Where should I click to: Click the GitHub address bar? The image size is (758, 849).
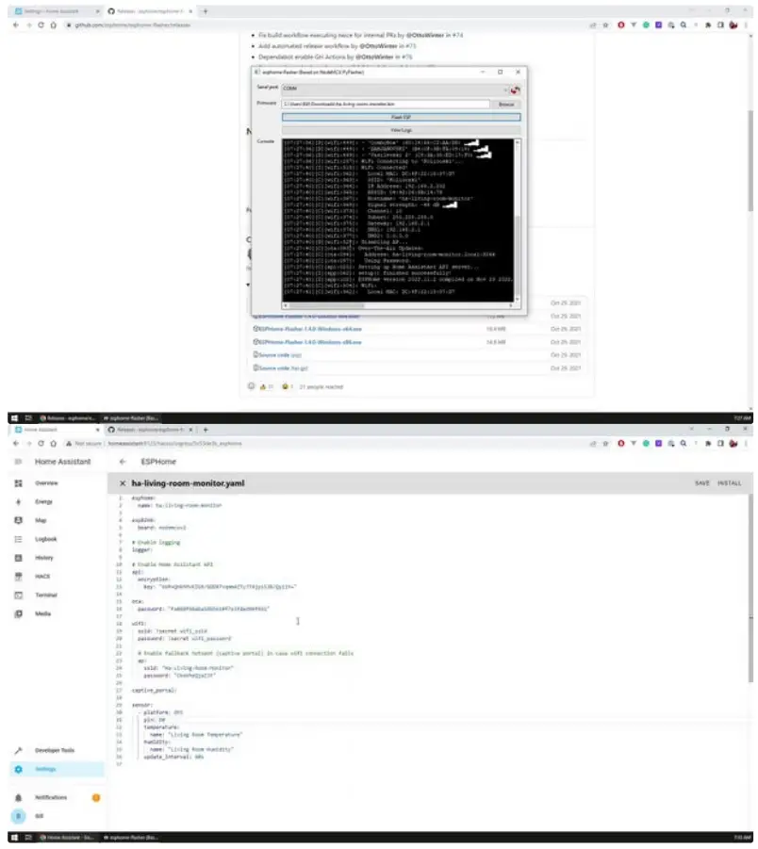click(325, 24)
